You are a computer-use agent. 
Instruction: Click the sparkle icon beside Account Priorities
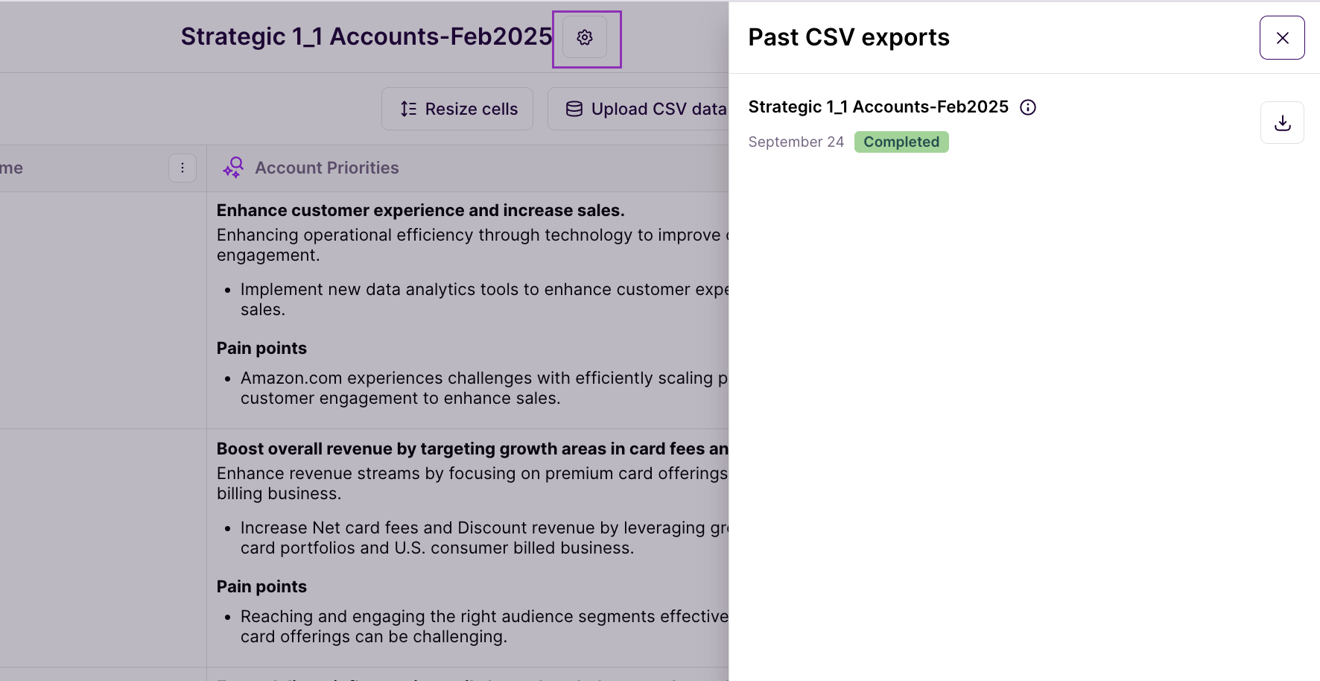click(x=233, y=168)
